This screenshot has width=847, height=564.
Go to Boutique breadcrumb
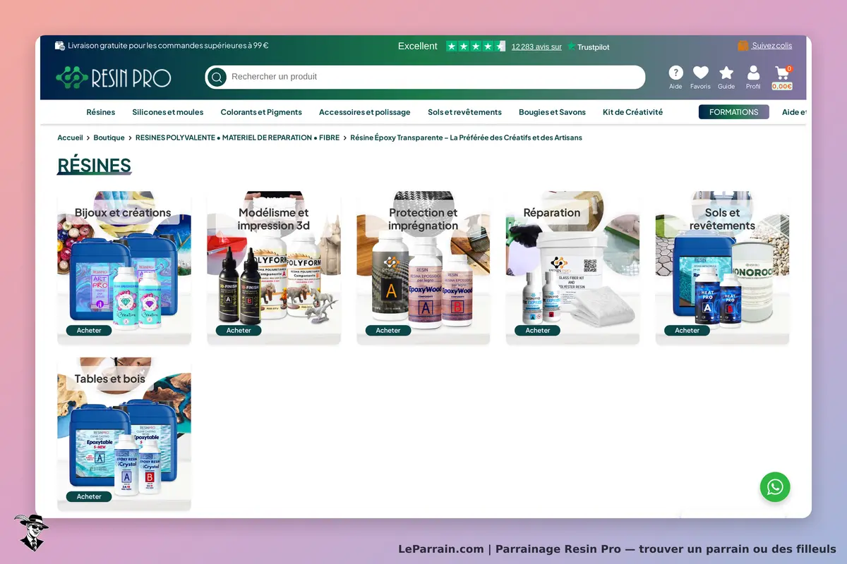coord(109,137)
